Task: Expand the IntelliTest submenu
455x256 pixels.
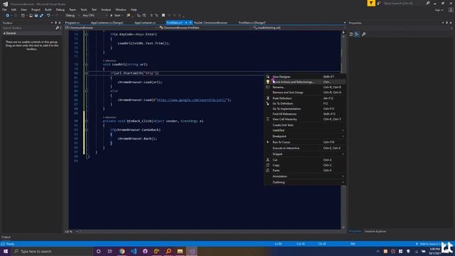Action: pos(304,130)
